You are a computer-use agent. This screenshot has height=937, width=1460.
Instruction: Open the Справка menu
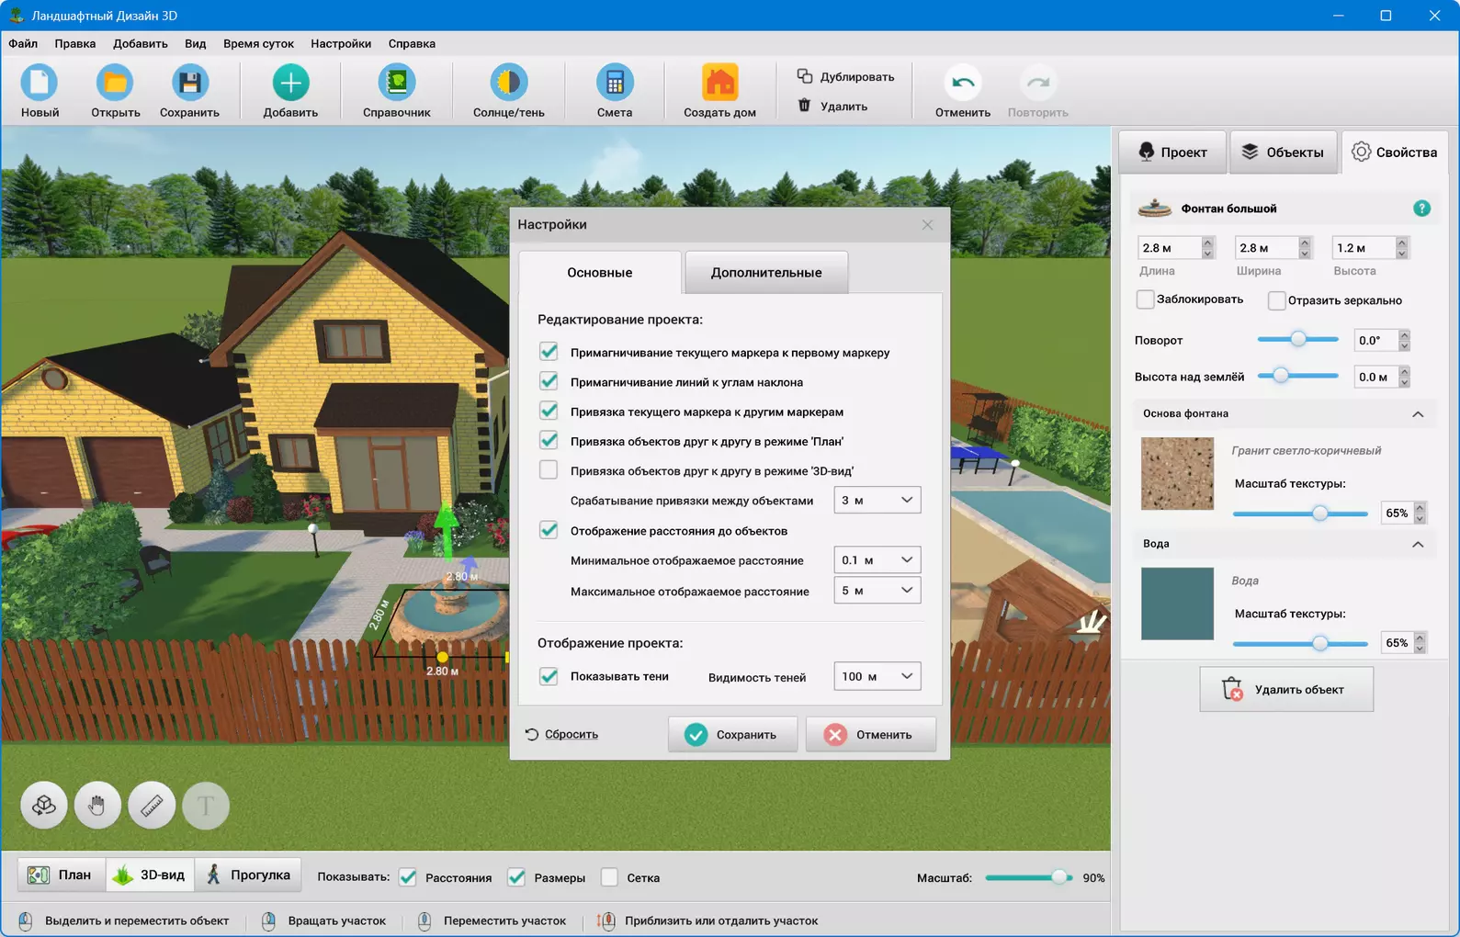pyautogui.click(x=412, y=43)
